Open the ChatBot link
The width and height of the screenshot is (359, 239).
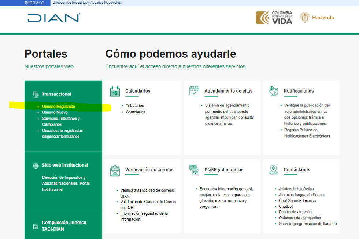286,206
